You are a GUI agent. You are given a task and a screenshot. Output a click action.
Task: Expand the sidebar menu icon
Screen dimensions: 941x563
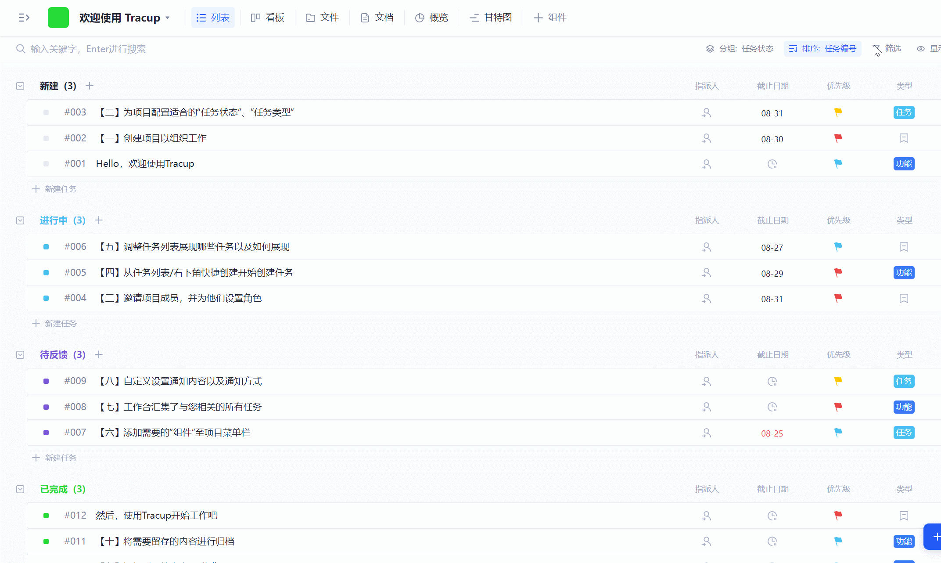point(24,18)
